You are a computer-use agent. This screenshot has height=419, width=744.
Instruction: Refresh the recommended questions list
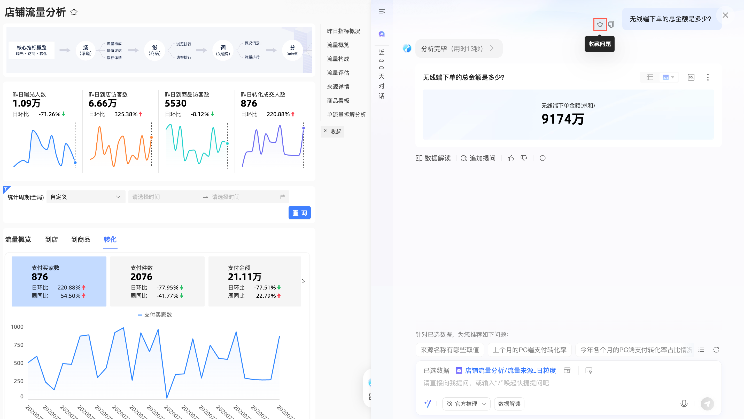coord(716,350)
